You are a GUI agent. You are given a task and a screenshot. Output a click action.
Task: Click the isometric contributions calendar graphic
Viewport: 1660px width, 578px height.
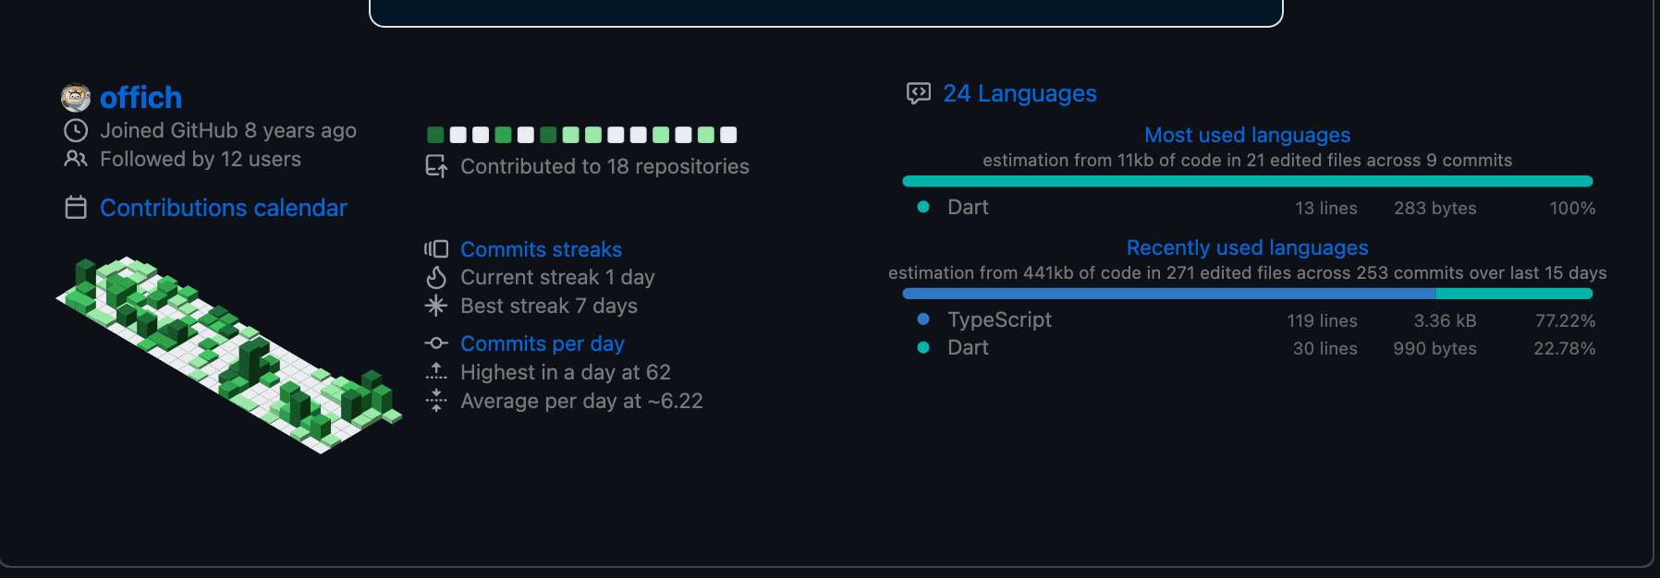[229, 355]
